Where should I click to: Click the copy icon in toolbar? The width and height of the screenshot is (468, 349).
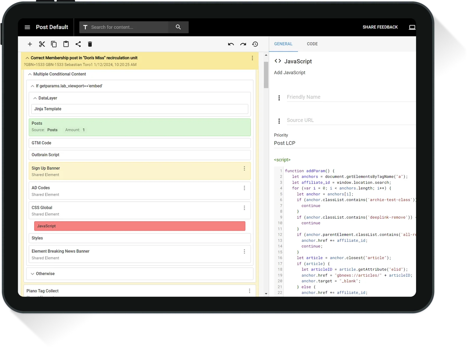tap(54, 44)
